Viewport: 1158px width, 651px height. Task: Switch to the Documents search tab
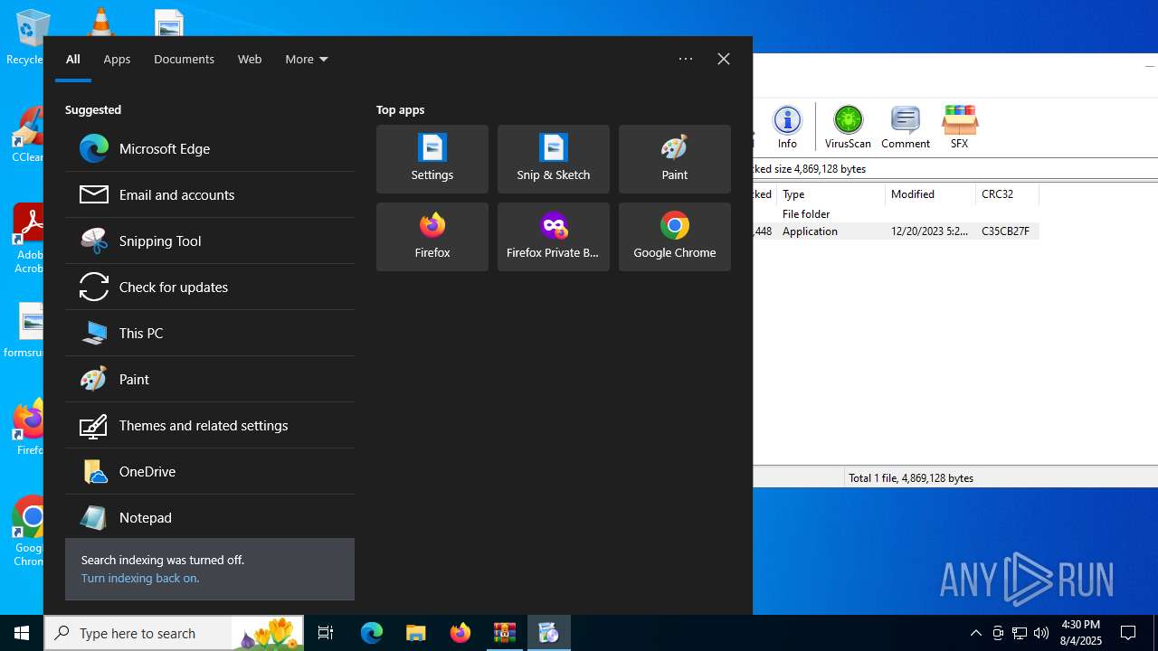point(184,59)
